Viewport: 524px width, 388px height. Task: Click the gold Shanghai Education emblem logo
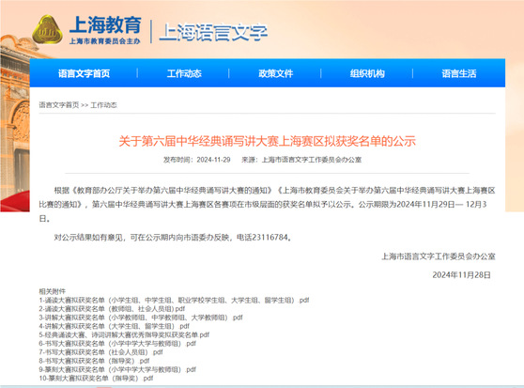[47, 29]
